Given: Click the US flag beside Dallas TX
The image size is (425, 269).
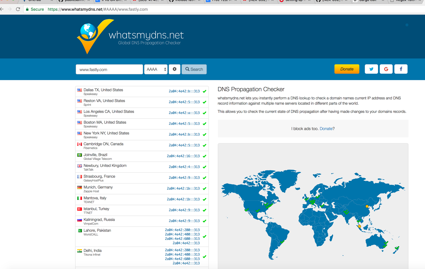Looking at the screenshot, I should (80, 90).
